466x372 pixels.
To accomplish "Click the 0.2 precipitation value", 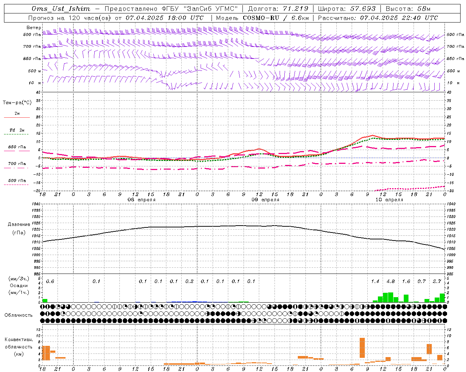I will [x=189, y=282].
